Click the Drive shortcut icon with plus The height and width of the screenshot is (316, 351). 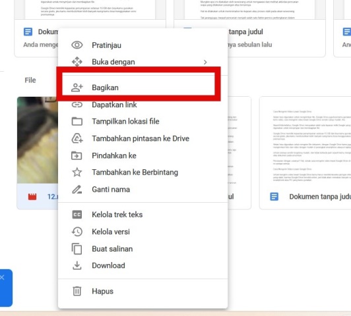point(77,138)
